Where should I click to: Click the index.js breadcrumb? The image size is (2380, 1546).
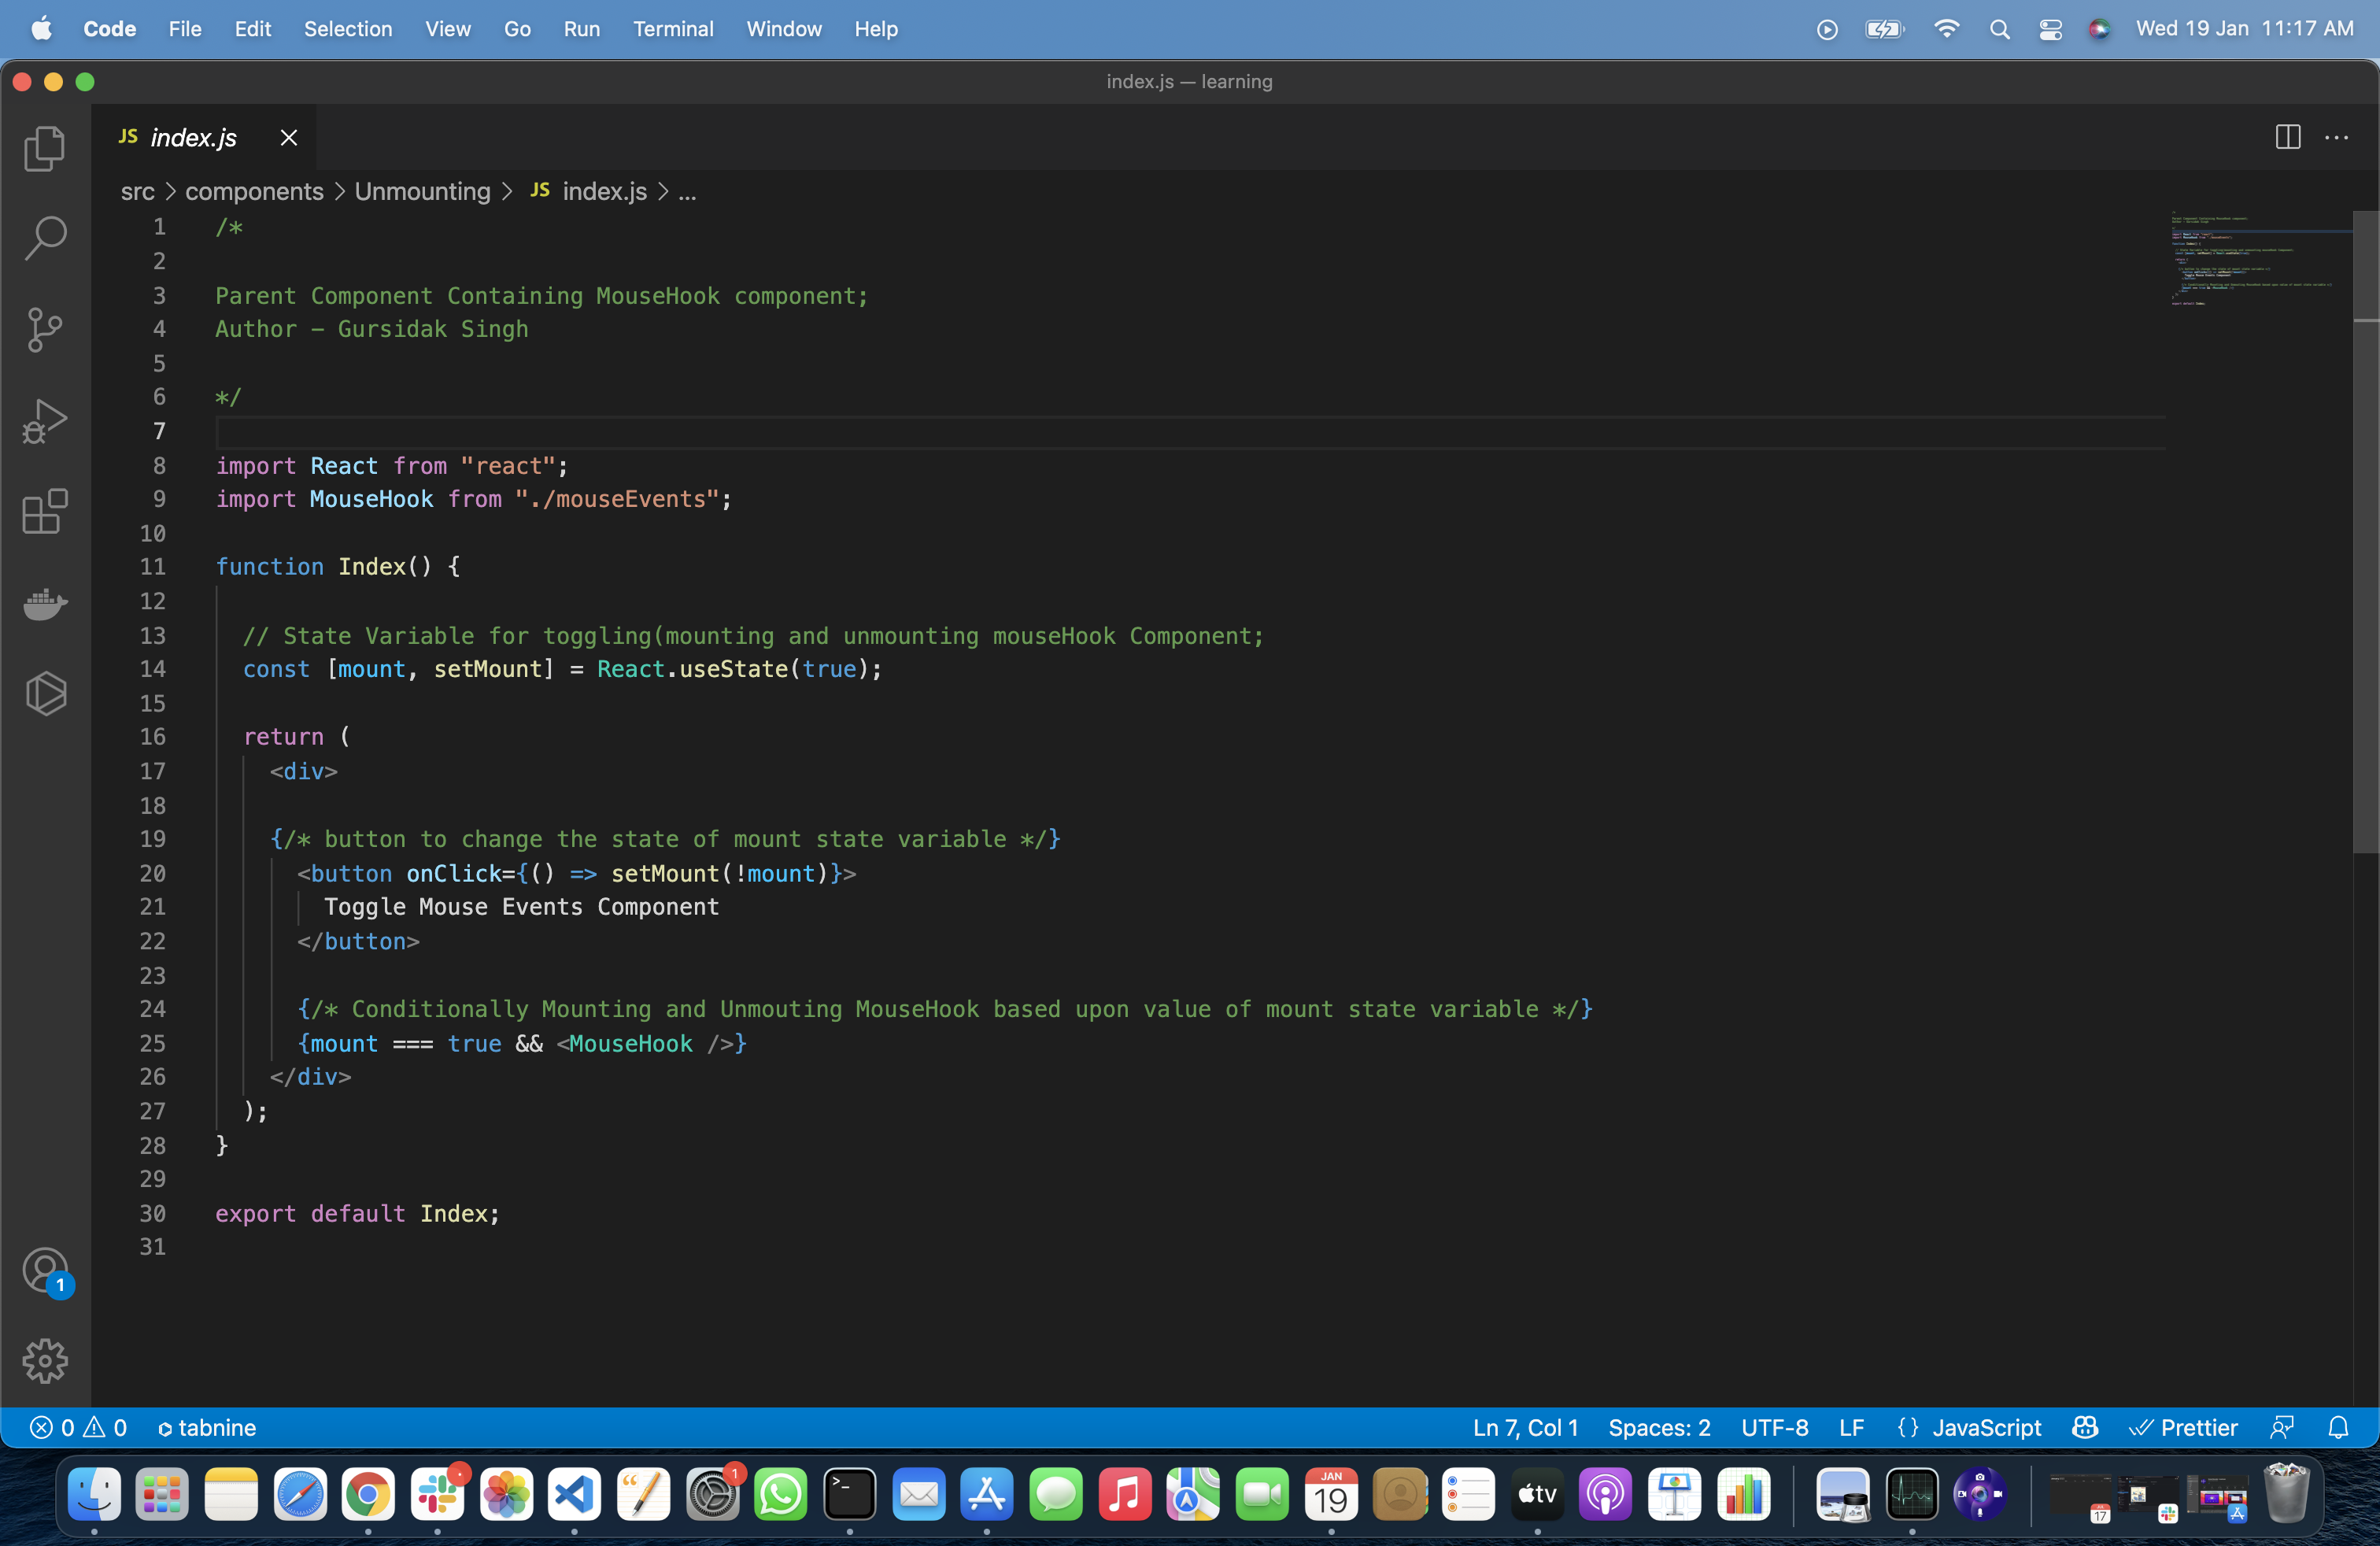(x=604, y=191)
